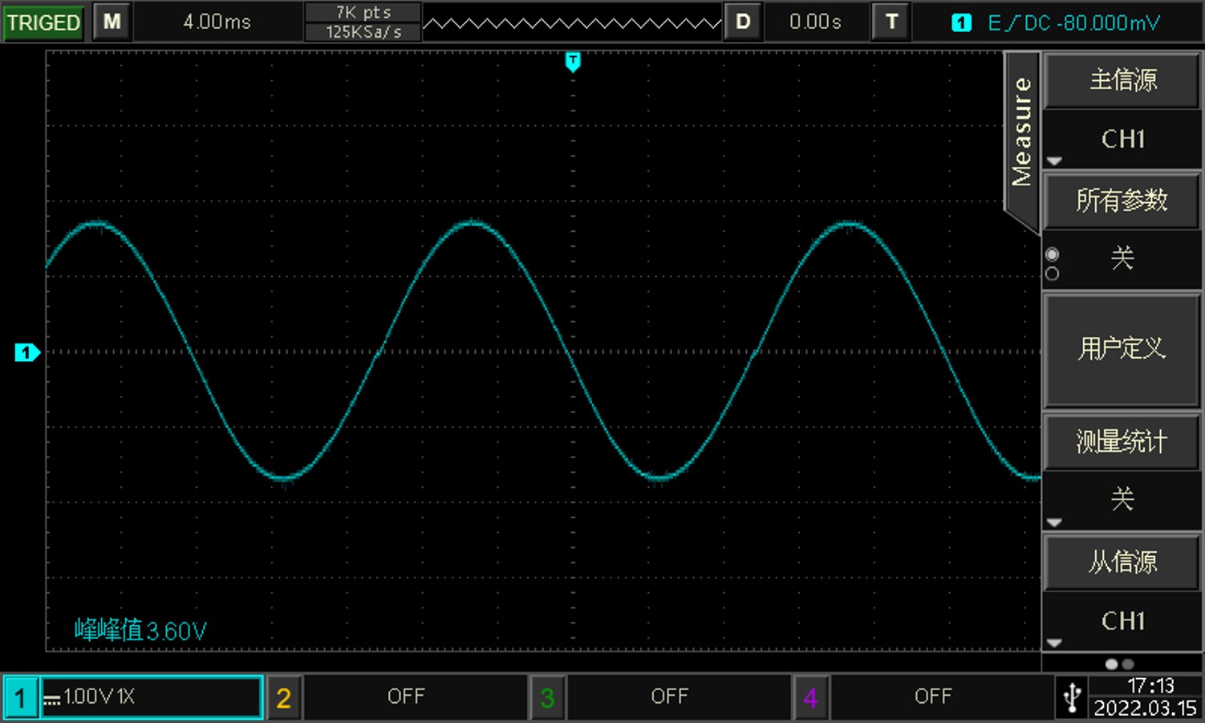Screen dimensions: 1205x723
Task: Select the channel 1 number icon
Action: [x=20, y=697]
